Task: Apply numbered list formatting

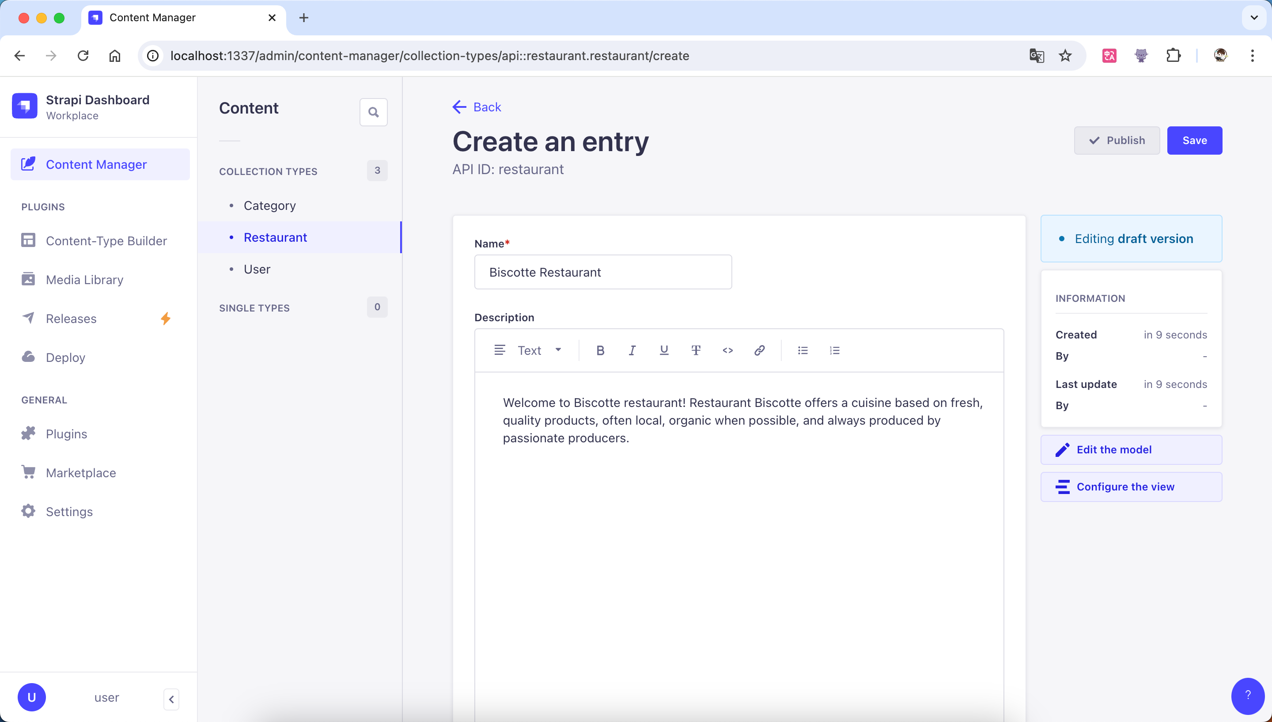Action: pyautogui.click(x=834, y=350)
